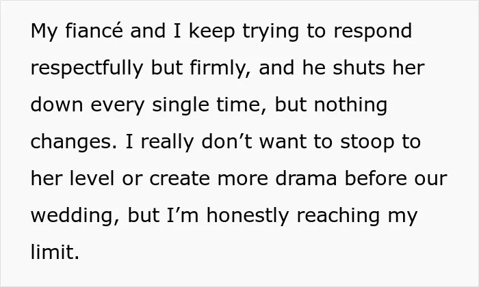The height and width of the screenshot is (287, 479).
Task: Click the word "single"
Action: pyautogui.click(x=181, y=105)
